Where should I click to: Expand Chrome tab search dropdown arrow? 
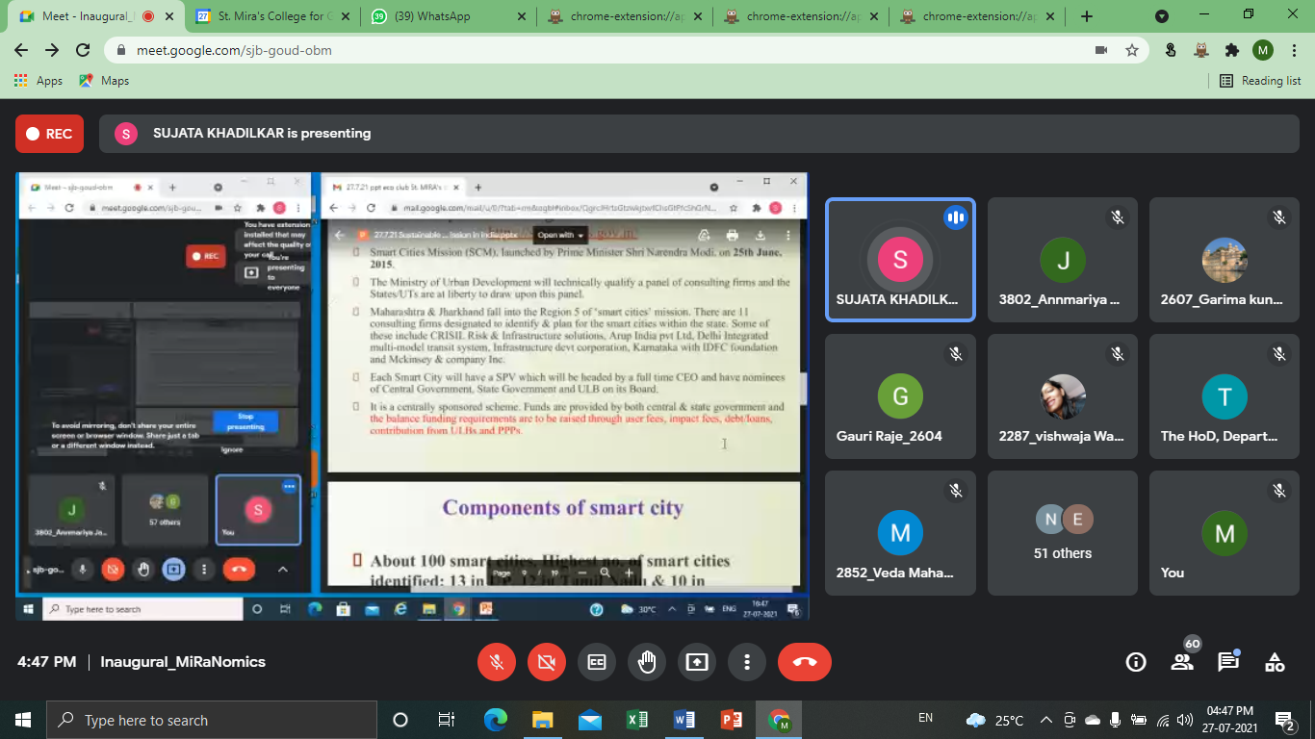(1162, 16)
